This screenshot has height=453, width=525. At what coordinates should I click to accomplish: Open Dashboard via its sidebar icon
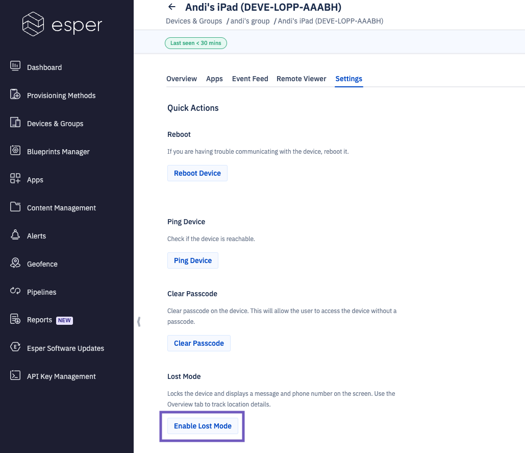pyautogui.click(x=15, y=66)
